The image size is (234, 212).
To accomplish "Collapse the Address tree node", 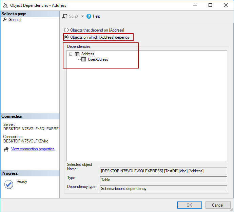I will click(71, 54).
